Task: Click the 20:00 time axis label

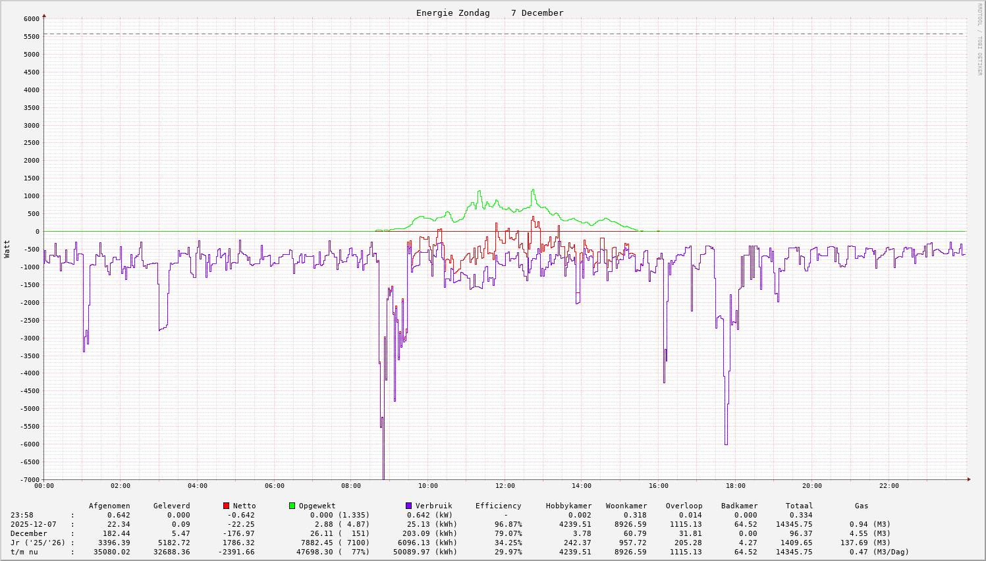Action: 812,486
